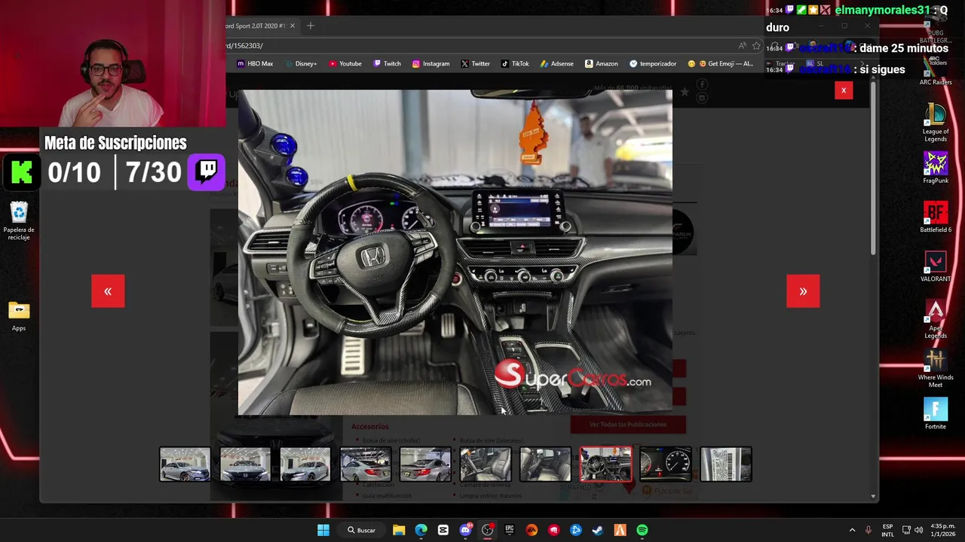Open the Disney+ bookmark
This screenshot has height=542, width=965.
tap(301, 64)
